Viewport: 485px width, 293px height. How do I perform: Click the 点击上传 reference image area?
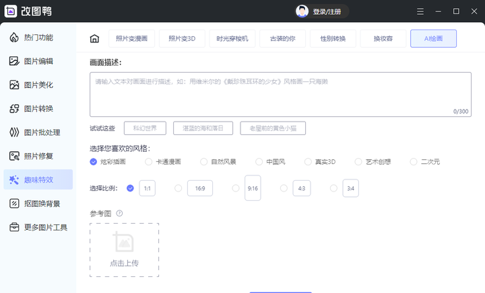[x=125, y=250]
